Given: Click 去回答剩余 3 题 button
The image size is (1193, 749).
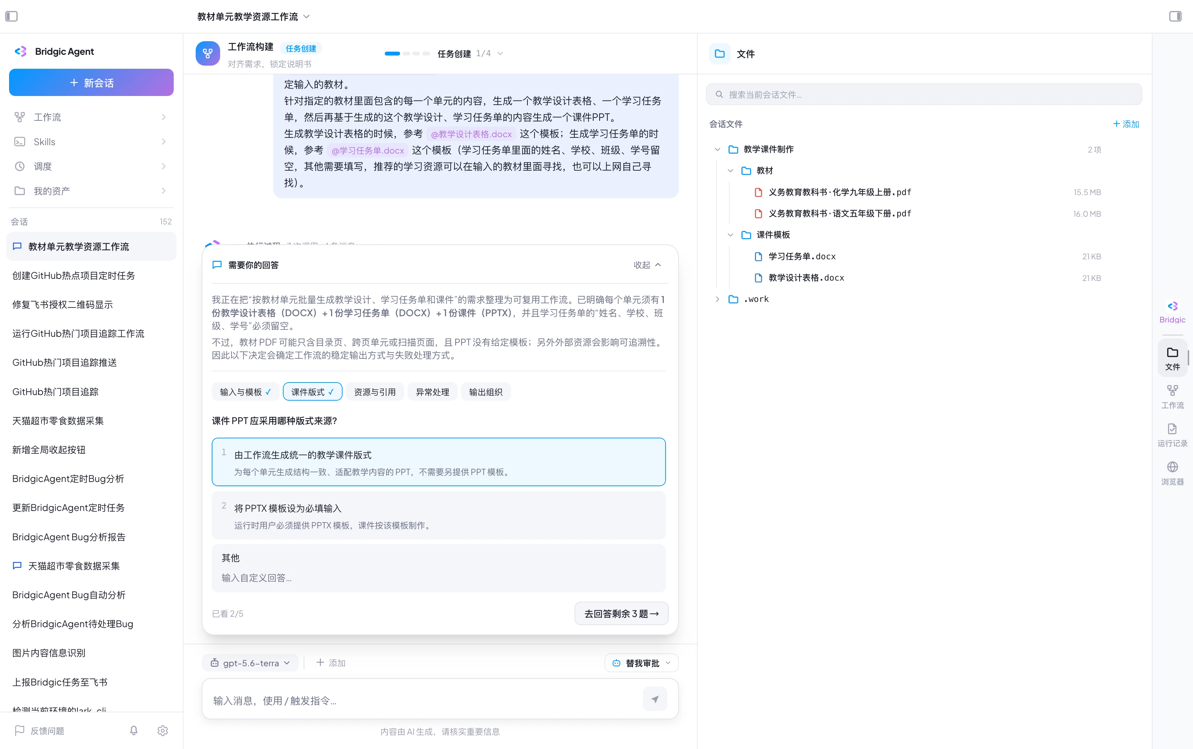Looking at the screenshot, I should point(621,613).
